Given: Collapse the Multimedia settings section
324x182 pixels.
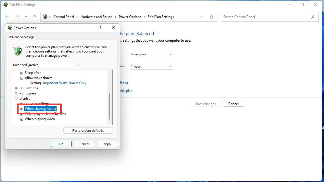Looking at the screenshot, I should coord(16,104).
